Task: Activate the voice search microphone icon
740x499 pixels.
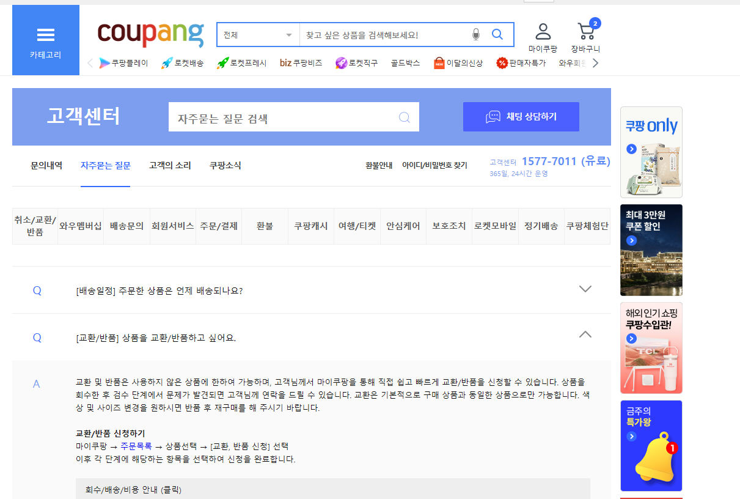Action: tap(476, 35)
